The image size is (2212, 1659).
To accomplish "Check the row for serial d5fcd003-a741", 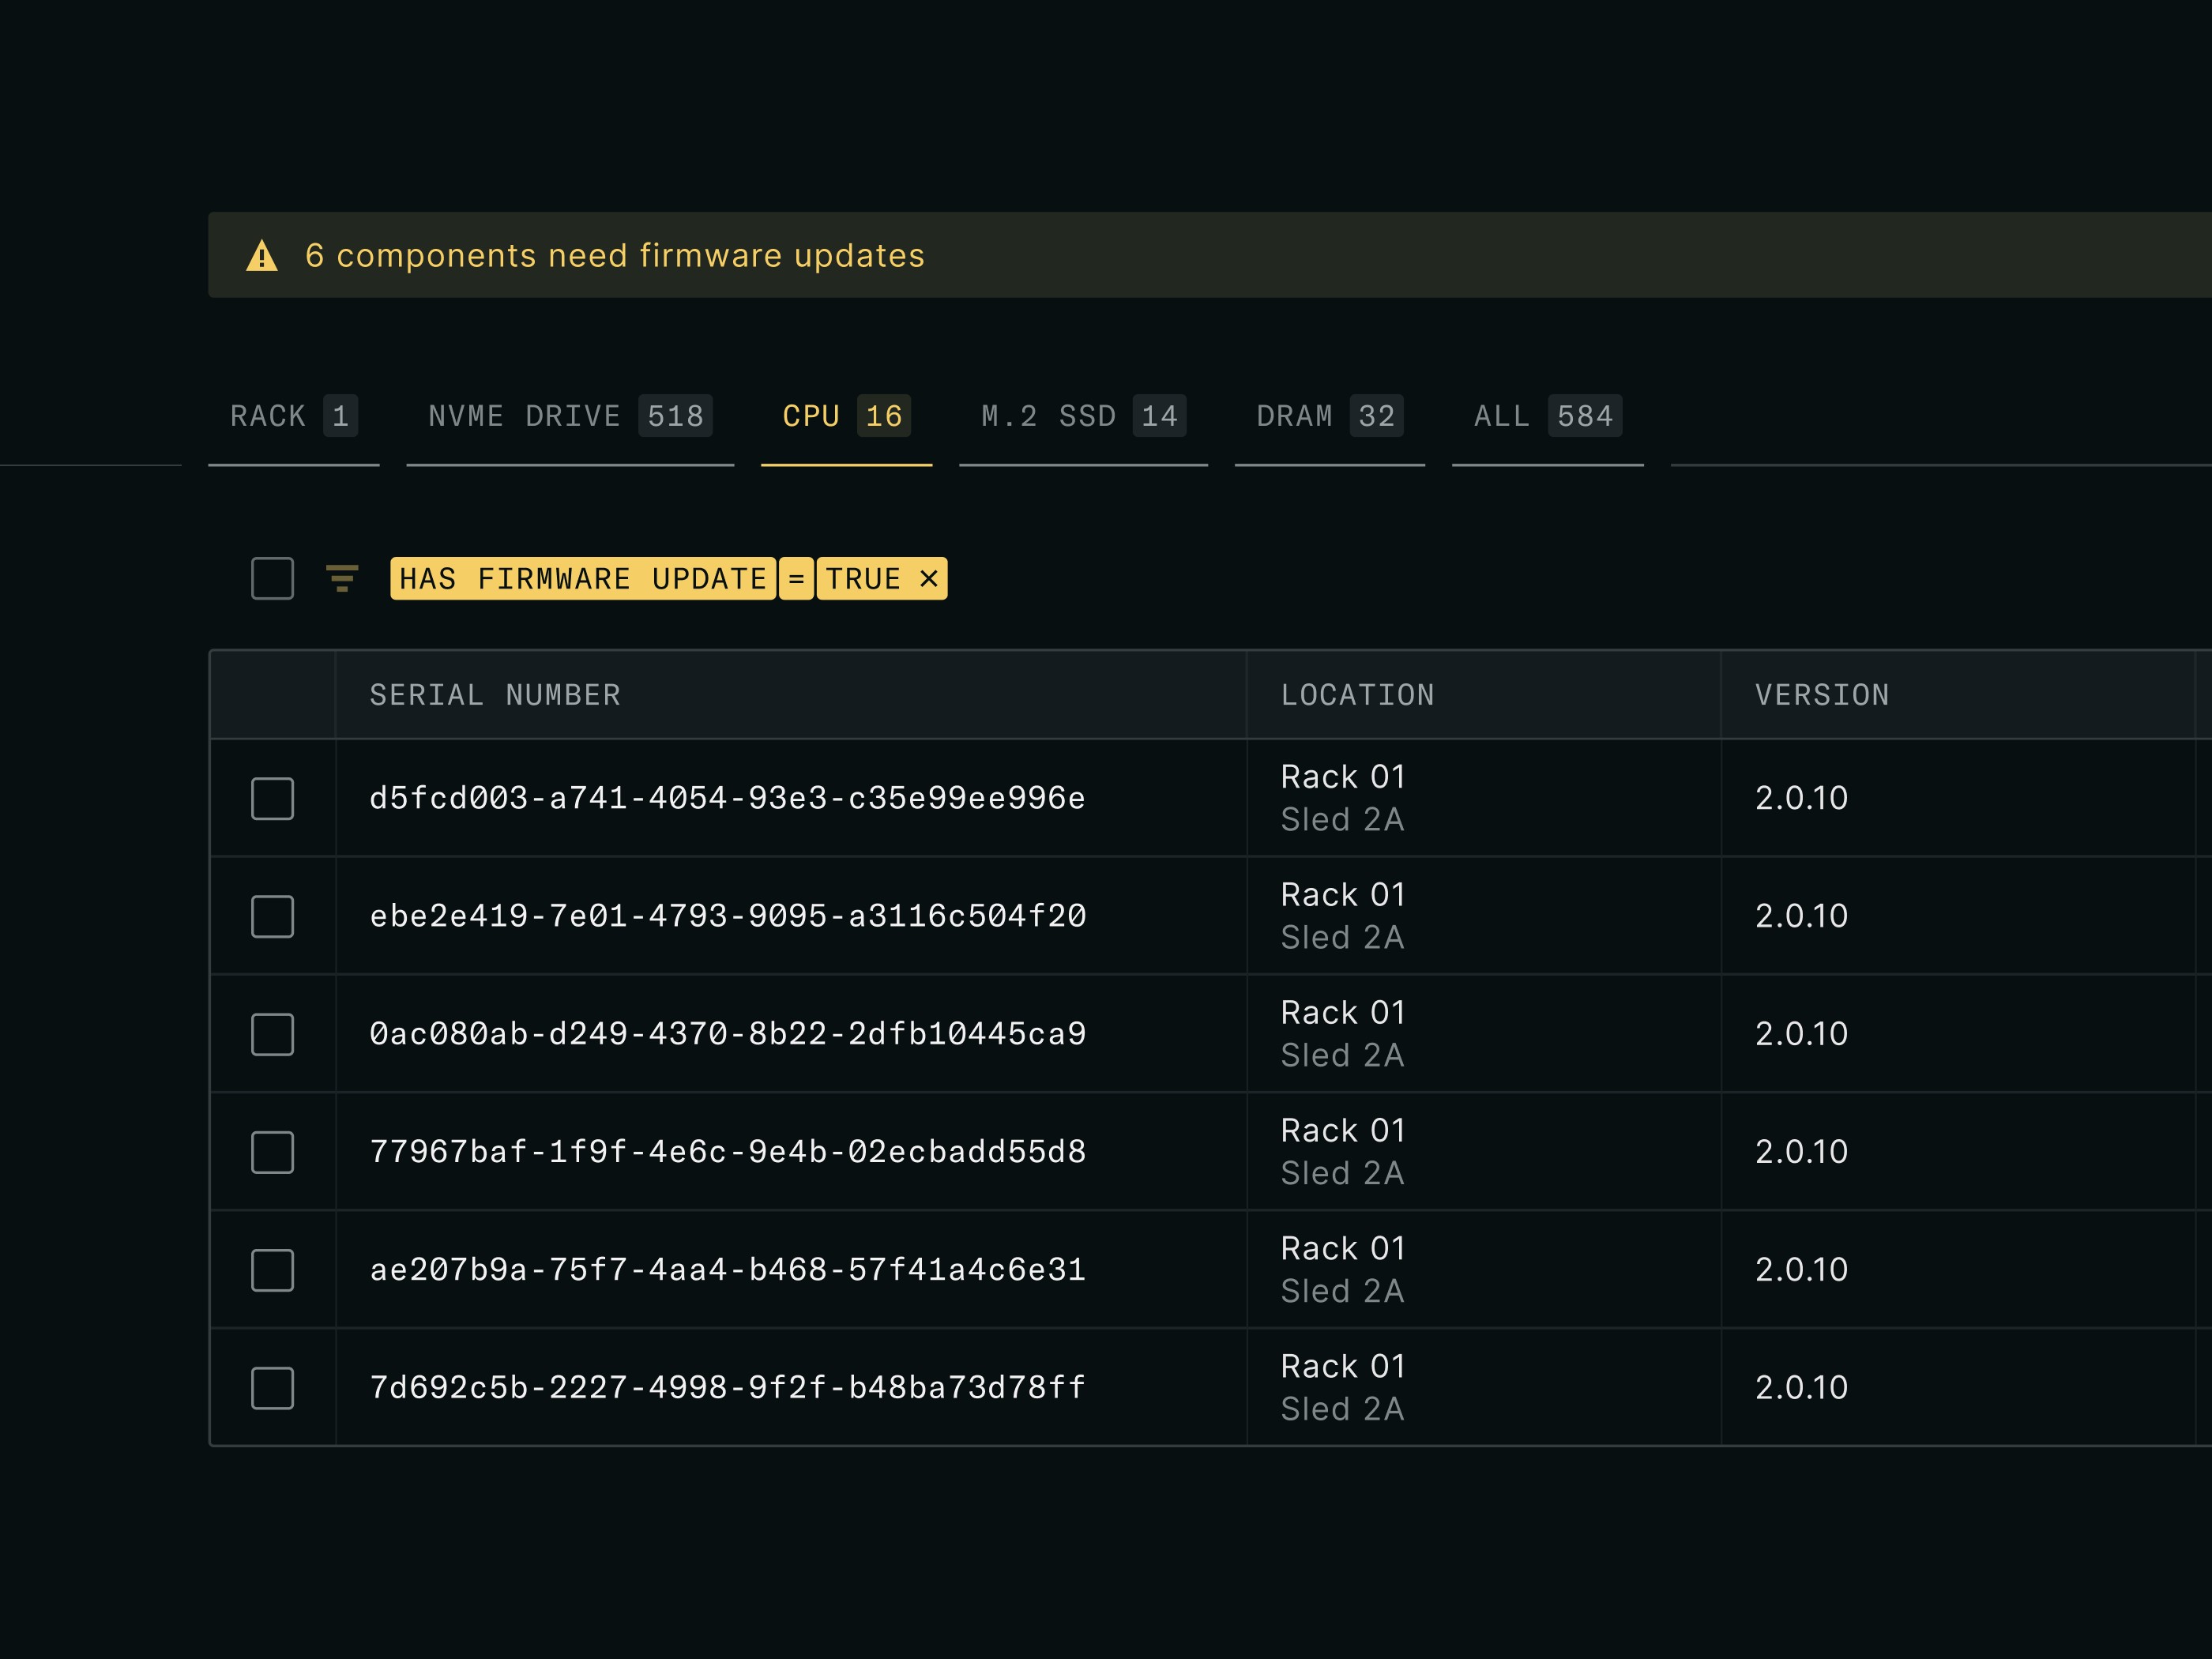I will 272,798.
